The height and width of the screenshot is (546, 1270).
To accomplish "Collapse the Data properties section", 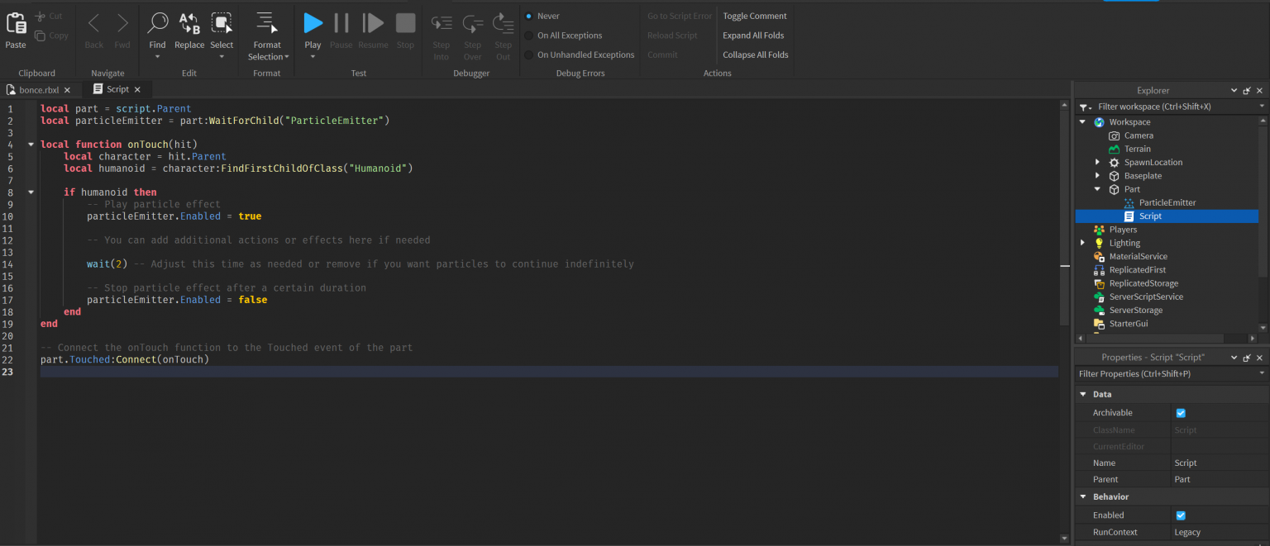I will coord(1084,395).
